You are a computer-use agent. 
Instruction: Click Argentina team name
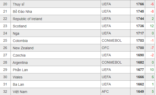pos(20,63)
